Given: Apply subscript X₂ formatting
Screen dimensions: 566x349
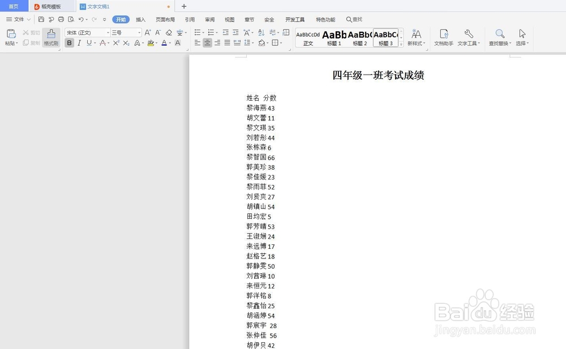Looking at the screenshot, I should tap(126, 43).
